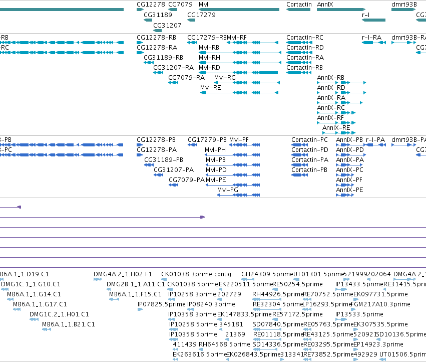Select protein Cortactin-PB
The width and height of the screenshot is (426, 362).
pyautogui.click(x=309, y=170)
